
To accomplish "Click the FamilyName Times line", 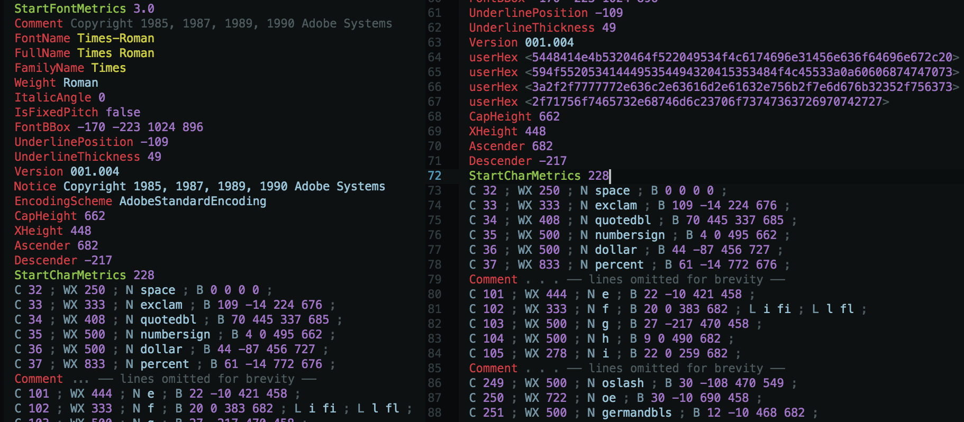I will coord(70,68).
